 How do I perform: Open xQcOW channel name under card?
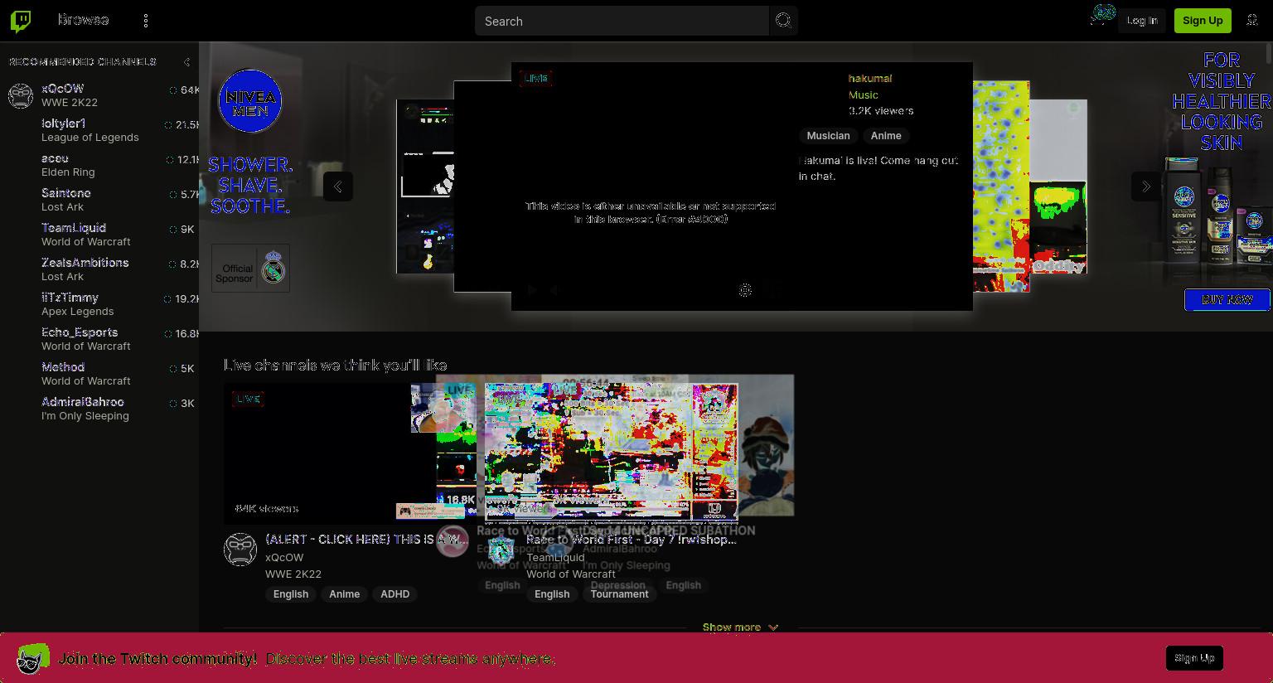[284, 557]
